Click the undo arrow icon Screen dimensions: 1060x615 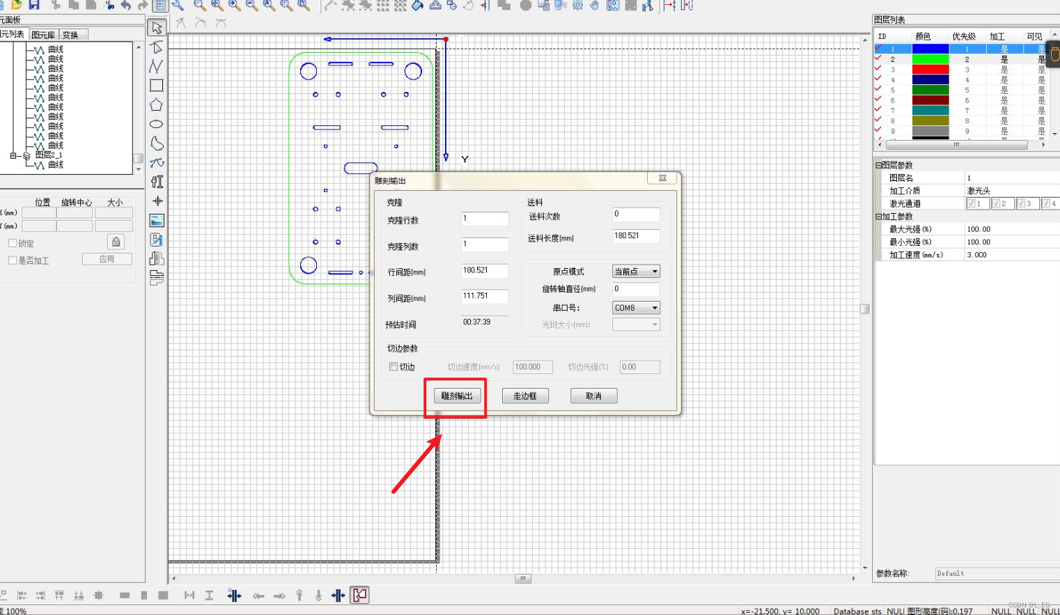coord(126,6)
